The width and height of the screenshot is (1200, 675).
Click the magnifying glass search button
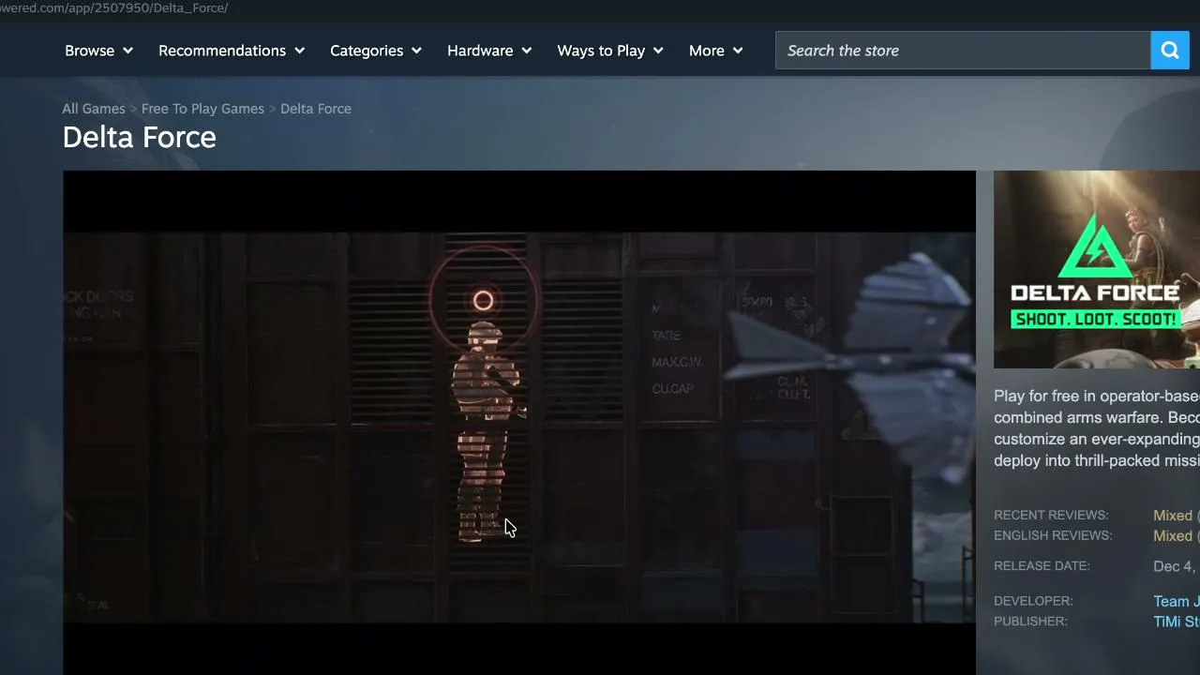1170,51
